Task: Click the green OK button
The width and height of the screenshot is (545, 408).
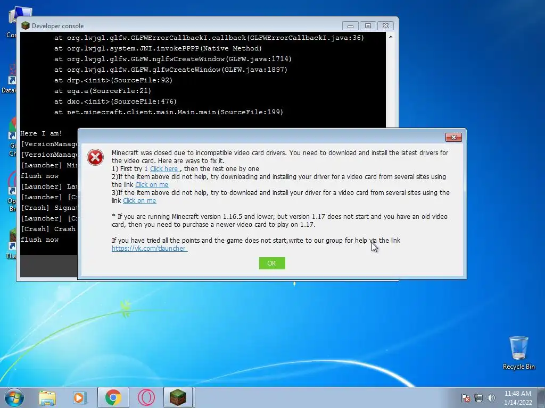Action: 272,263
